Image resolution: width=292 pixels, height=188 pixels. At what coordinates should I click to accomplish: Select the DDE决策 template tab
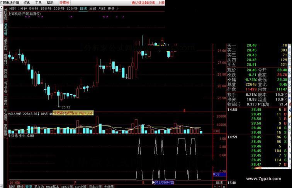67,186
